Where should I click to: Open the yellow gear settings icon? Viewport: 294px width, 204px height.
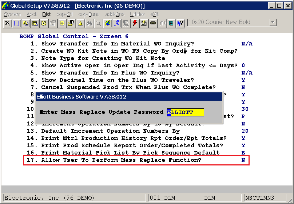coord(44,23)
